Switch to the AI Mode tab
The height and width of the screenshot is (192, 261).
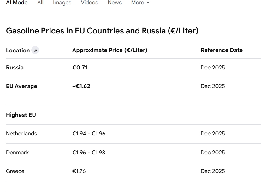(17, 3)
